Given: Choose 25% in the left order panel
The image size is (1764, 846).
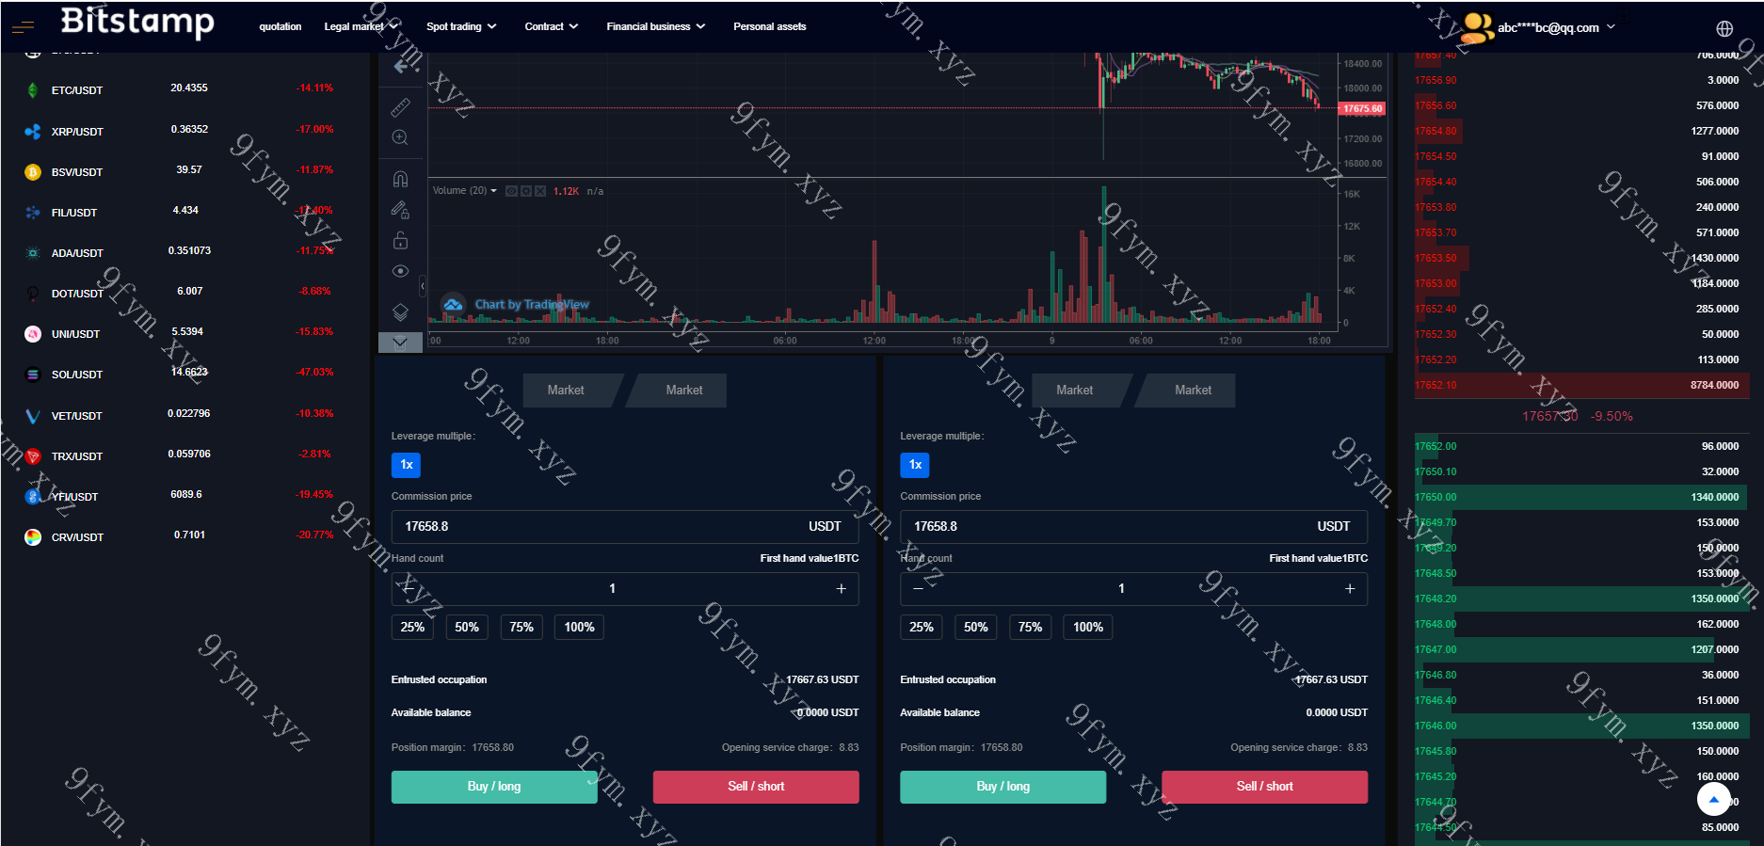Looking at the screenshot, I should coord(412,627).
